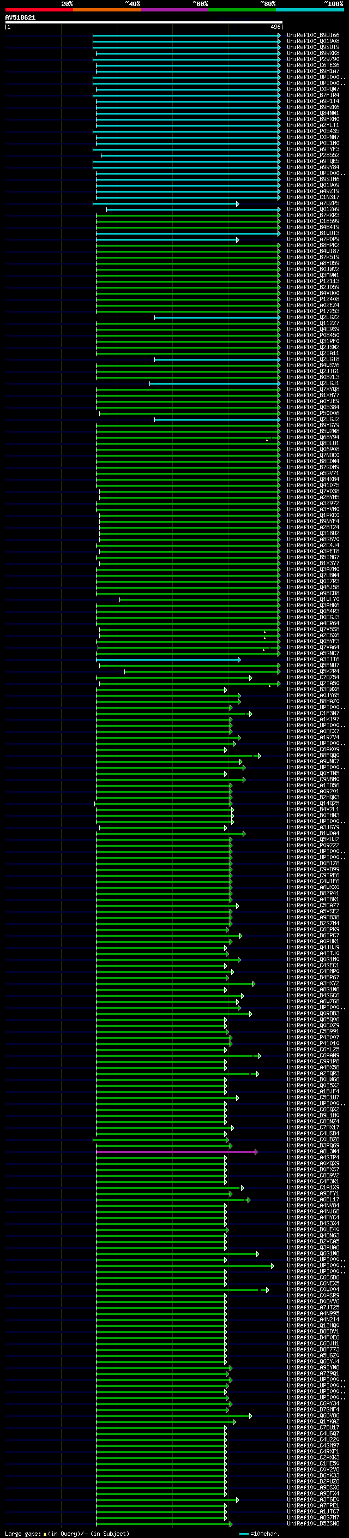Click the UniRef100_A4STP4 entry
This screenshot has width=349, height=1538.
pyautogui.click(x=313, y=1157)
